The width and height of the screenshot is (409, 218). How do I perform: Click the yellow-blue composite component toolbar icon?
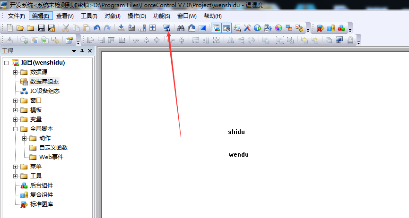click(331, 28)
